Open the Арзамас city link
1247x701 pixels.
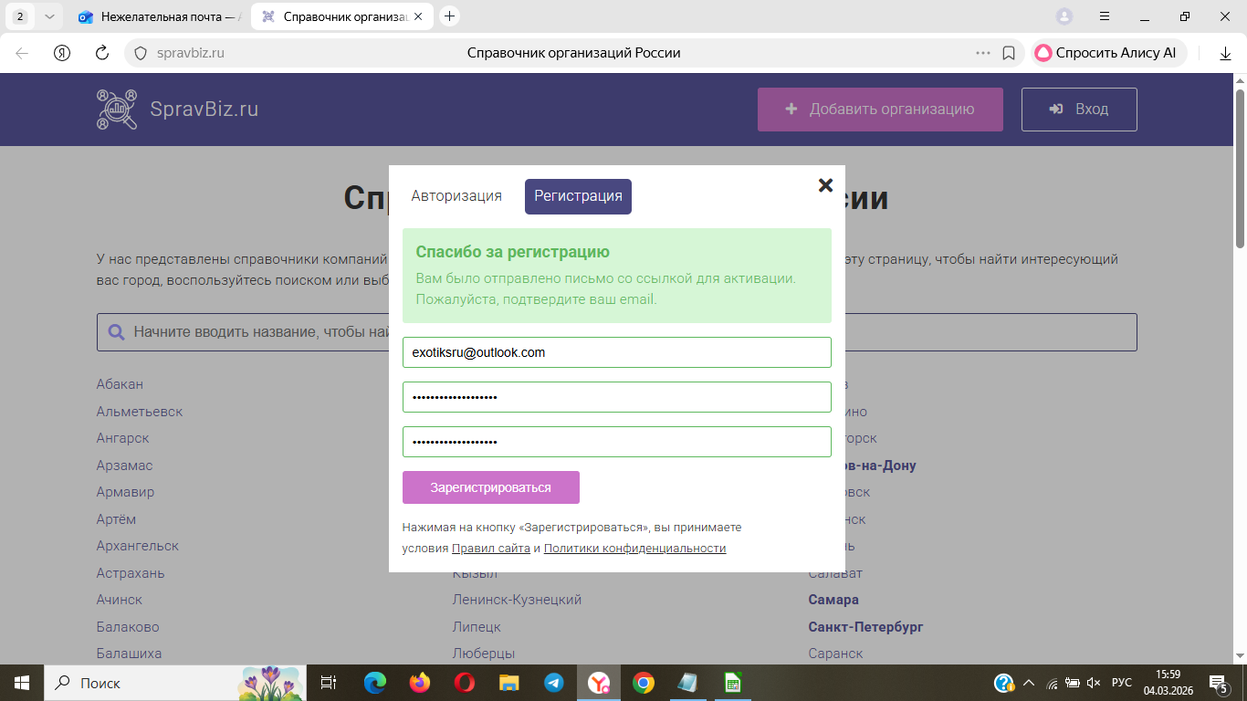(x=125, y=466)
